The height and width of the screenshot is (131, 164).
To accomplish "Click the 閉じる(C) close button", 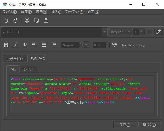I will tap(149, 125).
